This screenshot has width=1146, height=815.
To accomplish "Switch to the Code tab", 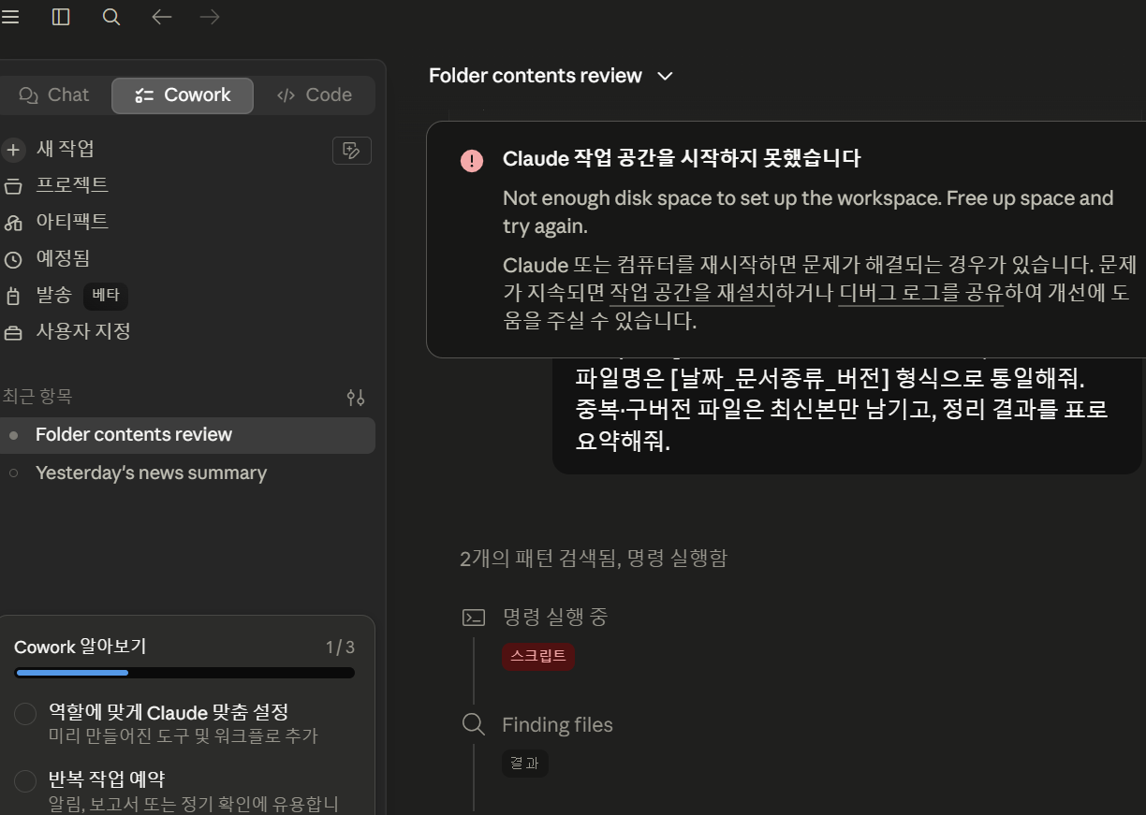I will coord(315,95).
